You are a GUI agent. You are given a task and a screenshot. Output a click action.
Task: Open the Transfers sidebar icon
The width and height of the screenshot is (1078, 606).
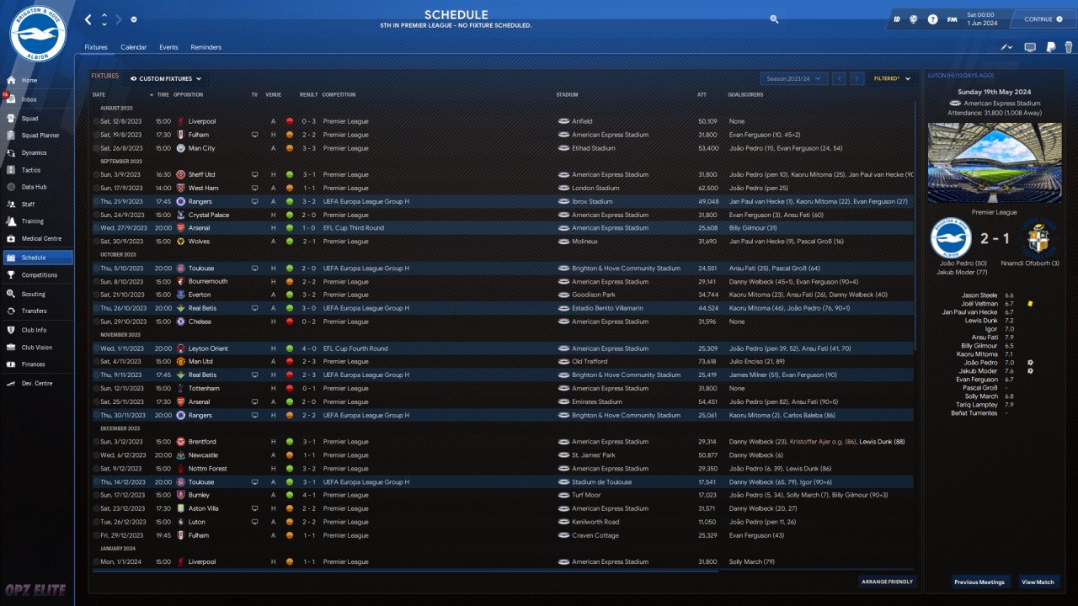pyautogui.click(x=10, y=311)
